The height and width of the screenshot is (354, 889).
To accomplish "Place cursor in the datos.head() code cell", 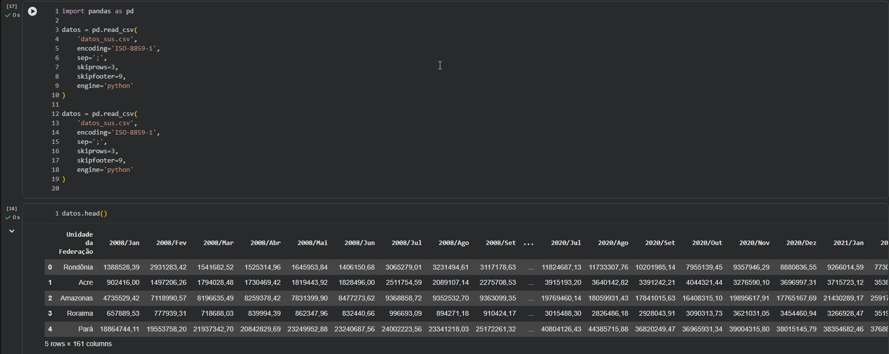I will point(85,214).
